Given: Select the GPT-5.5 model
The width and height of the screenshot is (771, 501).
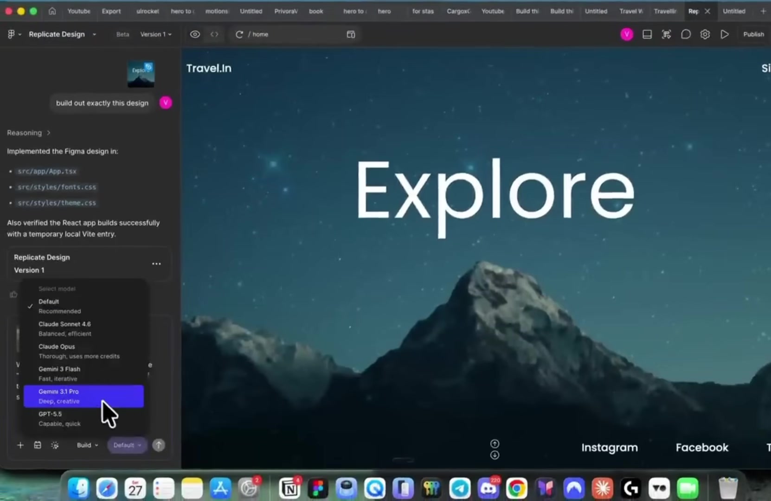Looking at the screenshot, I should pyautogui.click(x=84, y=418).
